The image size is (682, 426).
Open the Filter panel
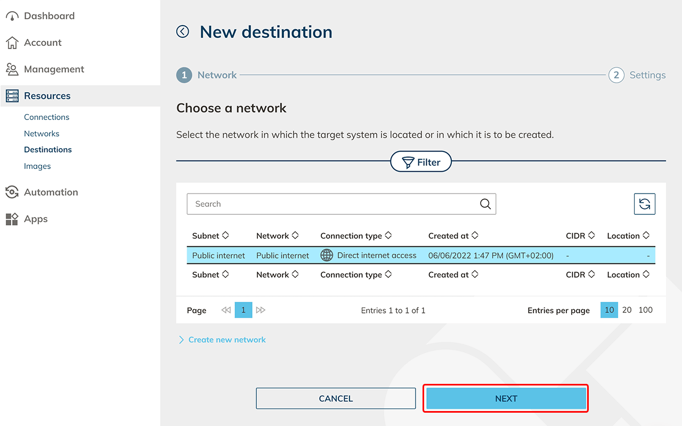421,162
